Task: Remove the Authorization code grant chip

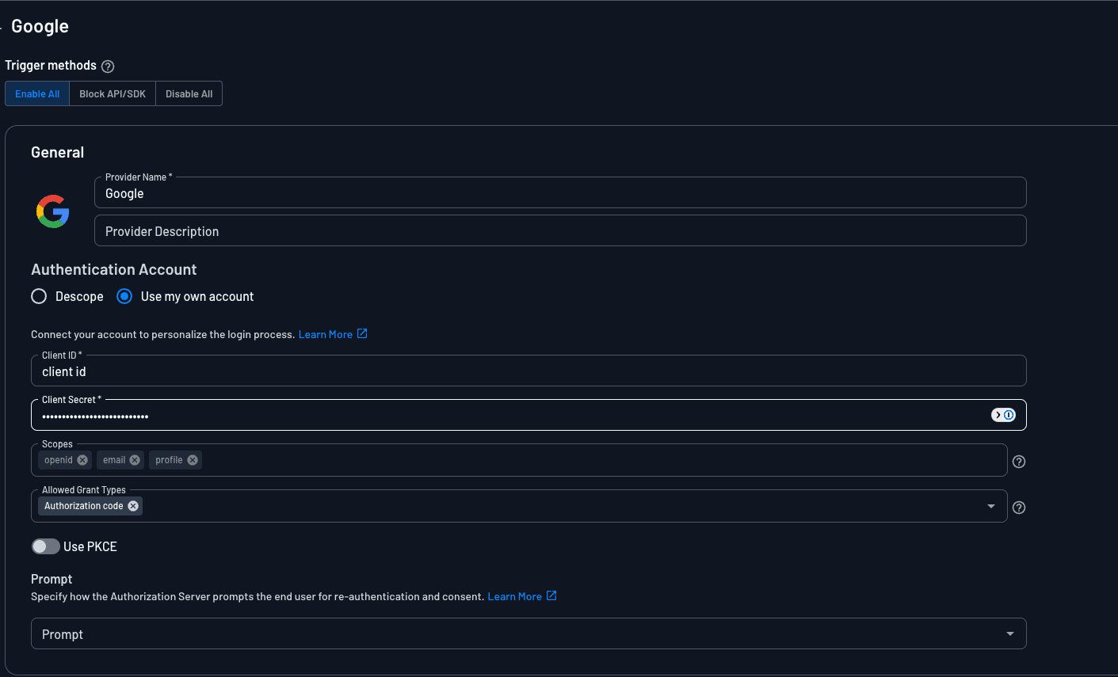Action: (133, 506)
